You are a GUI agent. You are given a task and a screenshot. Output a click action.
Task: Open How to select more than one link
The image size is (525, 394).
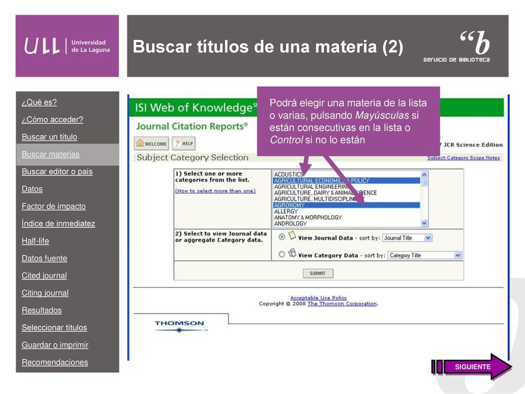pos(215,191)
